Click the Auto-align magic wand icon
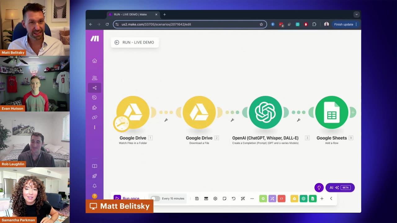Screen dimensions: 397x223 [x=243, y=199]
